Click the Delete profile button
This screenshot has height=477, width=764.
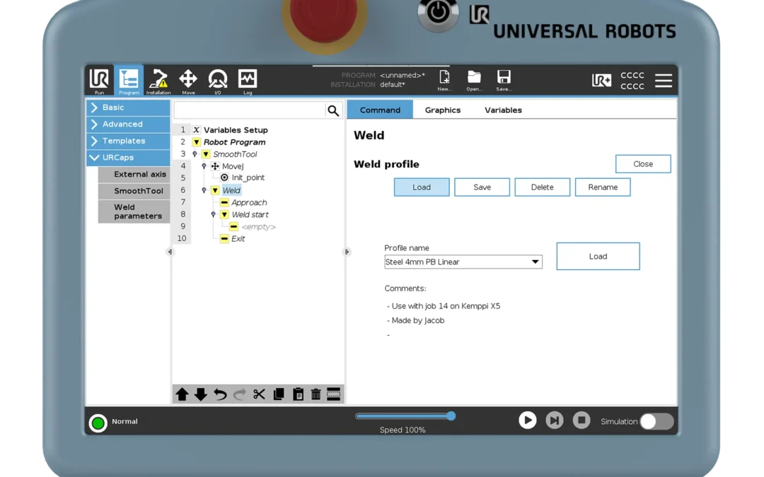click(x=543, y=187)
